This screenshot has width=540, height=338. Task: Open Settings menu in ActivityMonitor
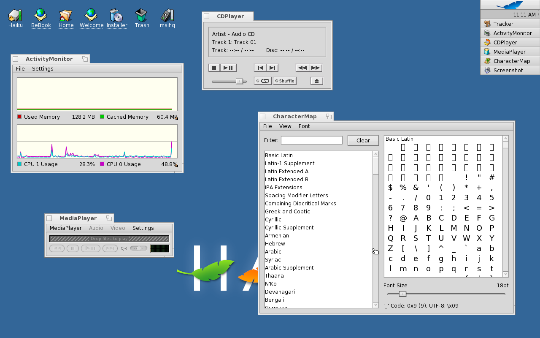[x=43, y=68]
